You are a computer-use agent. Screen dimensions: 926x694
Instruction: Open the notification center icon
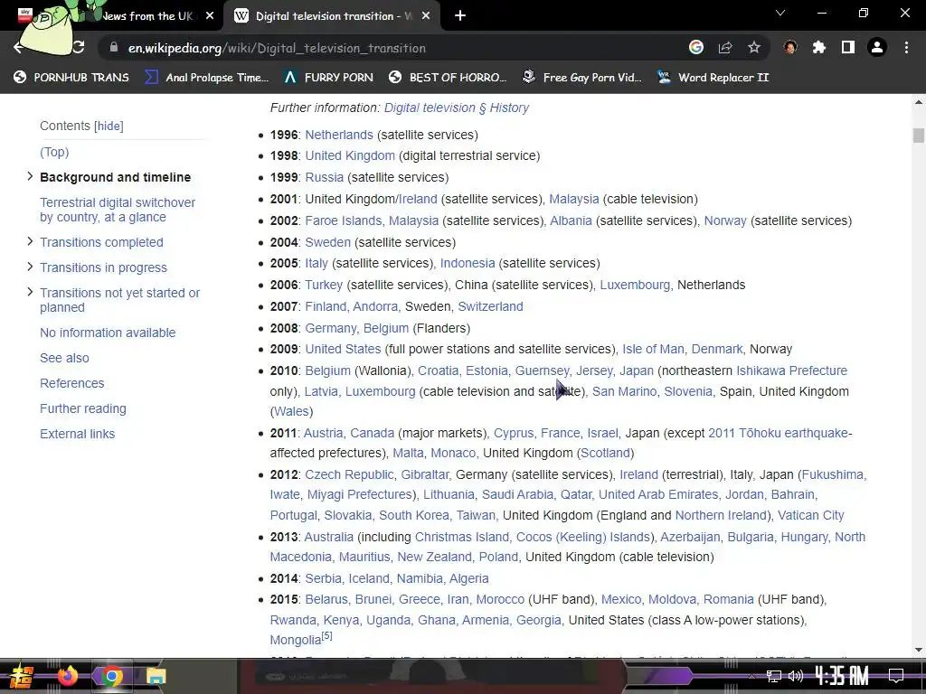point(896,676)
